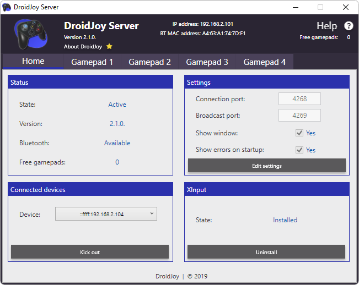Close the DroidJoy Server window
This screenshot has height=285, width=359.
(x=346, y=7)
